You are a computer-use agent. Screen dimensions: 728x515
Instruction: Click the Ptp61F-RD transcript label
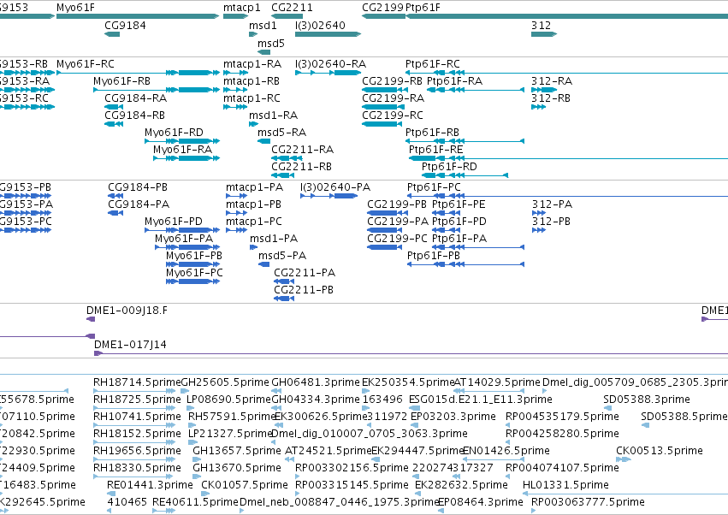point(449,167)
